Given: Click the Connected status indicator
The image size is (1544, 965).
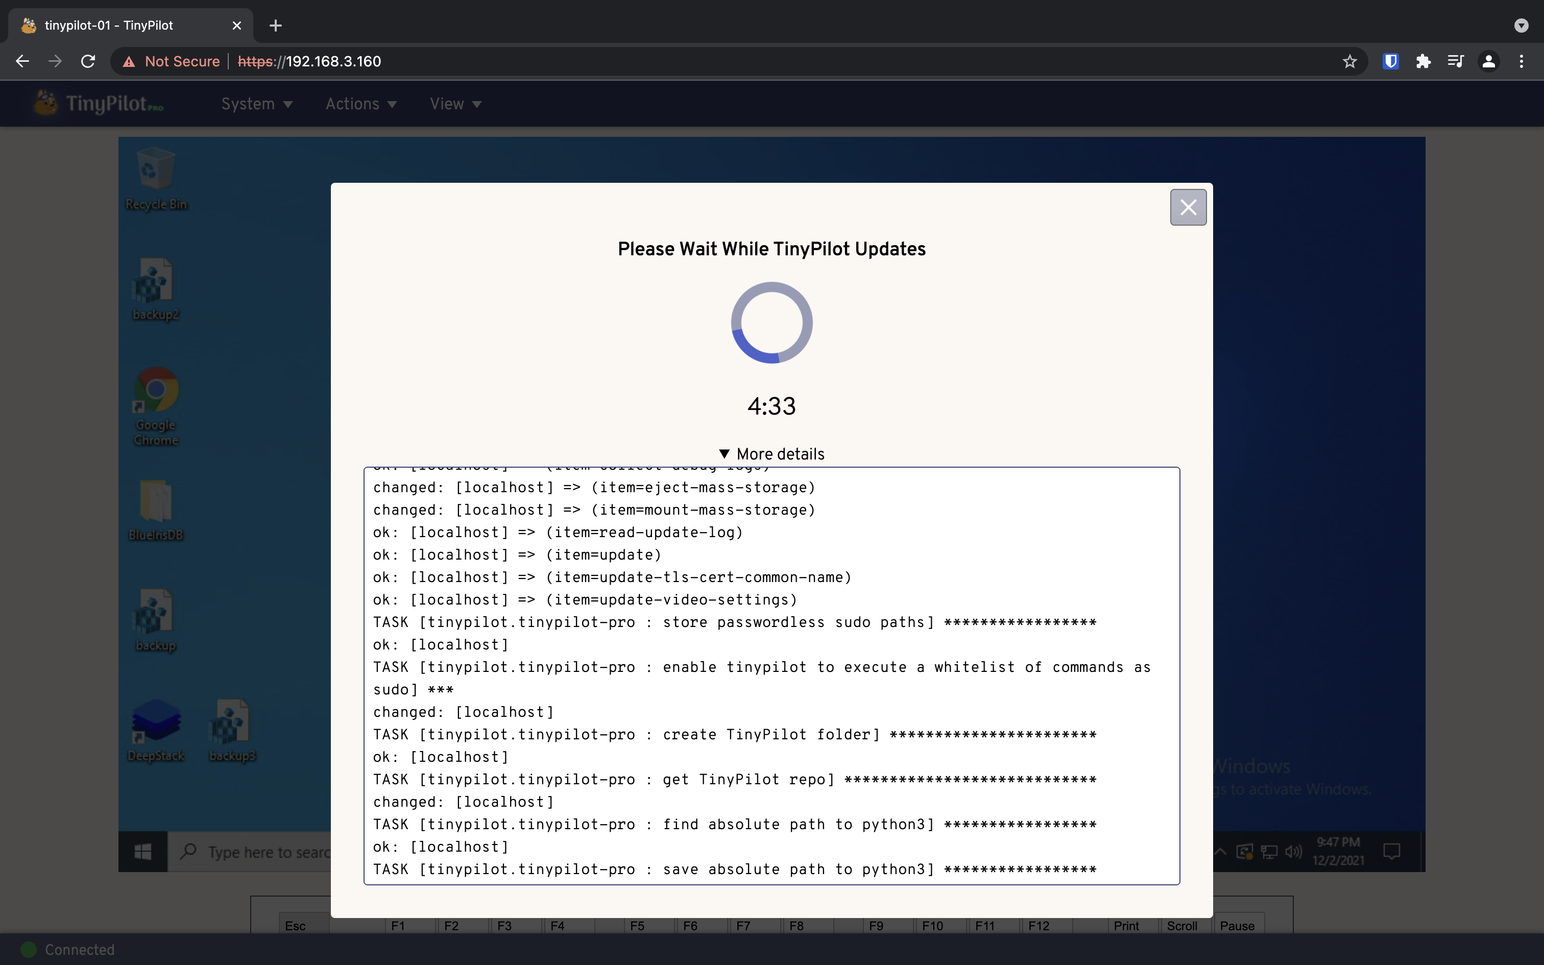Looking at the screenshot, I should coord(67,950).
